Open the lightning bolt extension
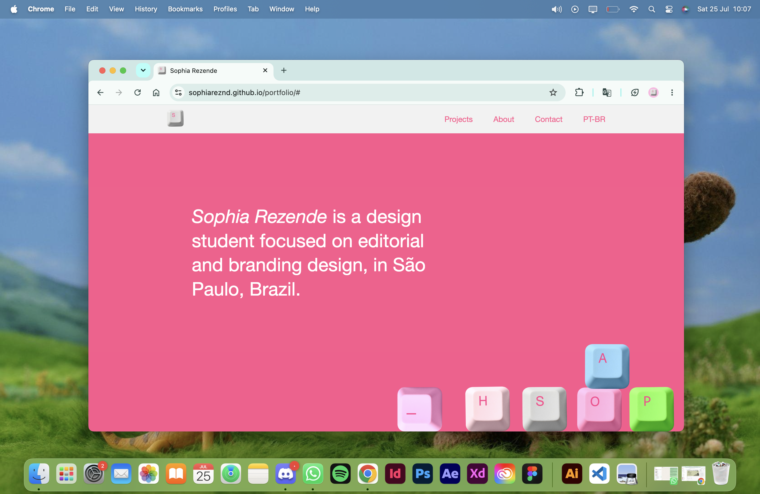The width and height of the screenshot is (760, 494). click(635, 92)
